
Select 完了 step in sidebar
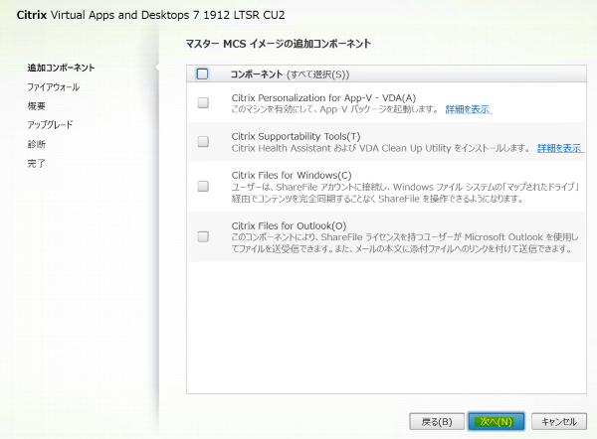36,164
